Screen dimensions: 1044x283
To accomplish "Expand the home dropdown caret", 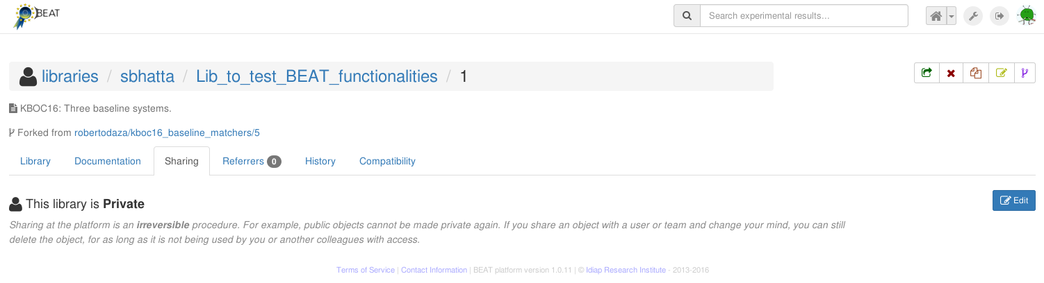I will (x=952, y=16).
